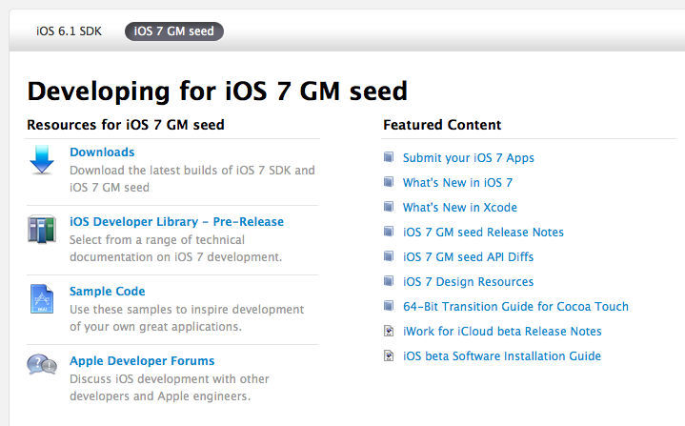Visit the Apple Developer Forums link
Viewport: 685px width, 426px height.
pyautogui.click(x=142, y=361)
